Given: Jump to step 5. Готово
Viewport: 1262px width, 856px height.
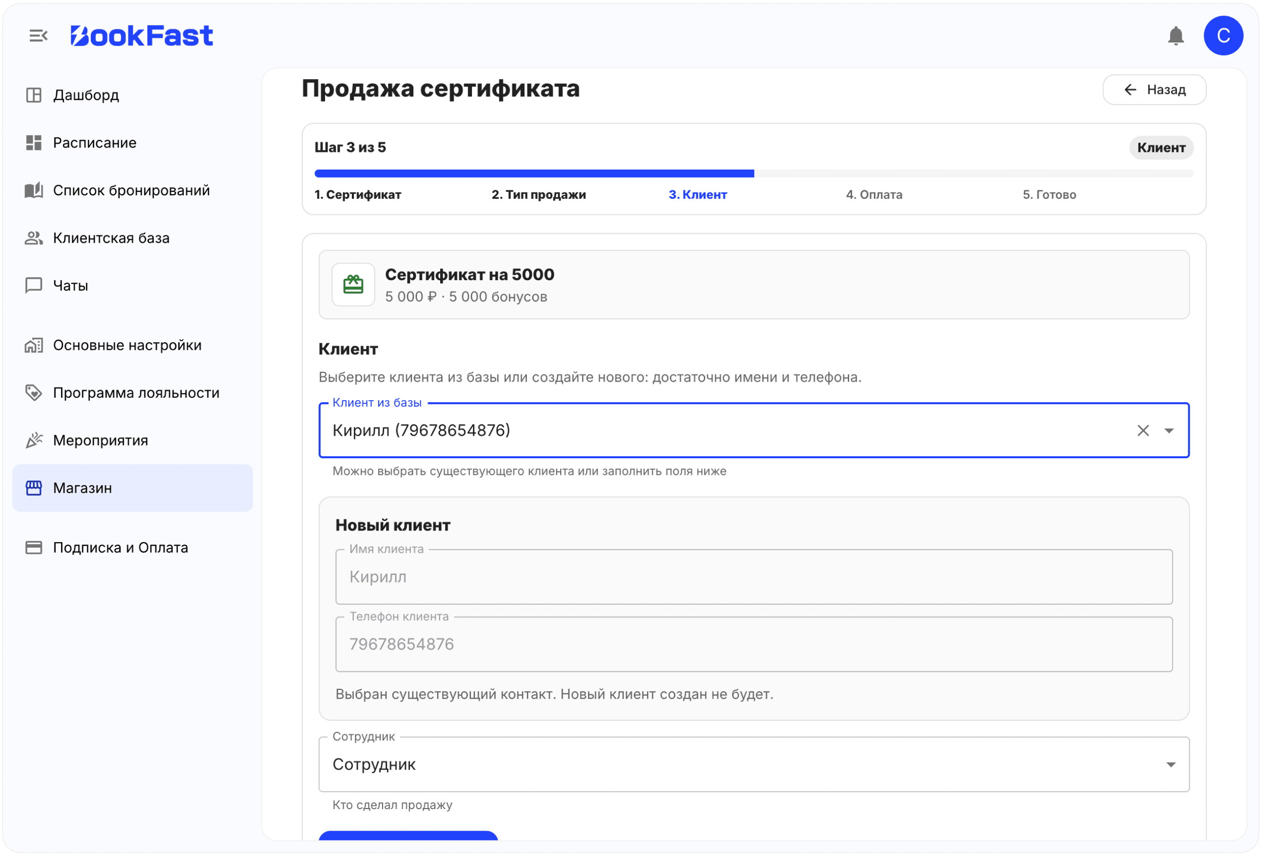Looking at the screenshot, I should tap(1049, 194).
